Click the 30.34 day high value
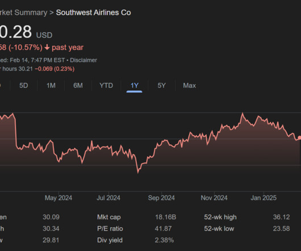This screenshot has width=301, height=251. tap(51, 228)
